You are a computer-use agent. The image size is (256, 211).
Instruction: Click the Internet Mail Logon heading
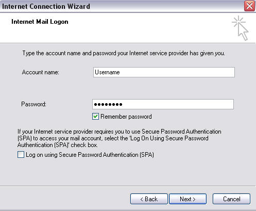coord(40,22)
